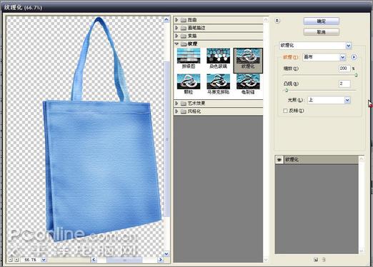Open the 66.7% zoom level dropdown
The height and width of the screenshot is (267, 373).
[44, 260]
